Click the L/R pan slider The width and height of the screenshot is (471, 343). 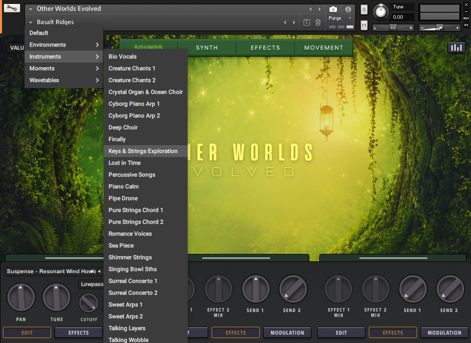pyautogui.click(x=393, y=28)
